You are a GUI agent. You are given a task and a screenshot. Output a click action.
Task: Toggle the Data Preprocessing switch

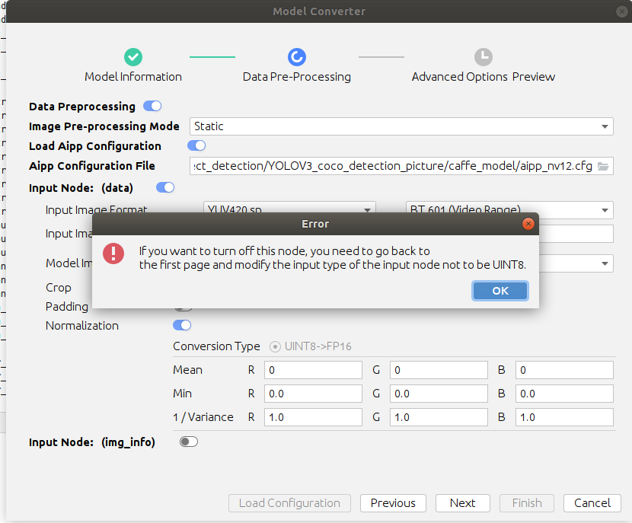[152, 106]
